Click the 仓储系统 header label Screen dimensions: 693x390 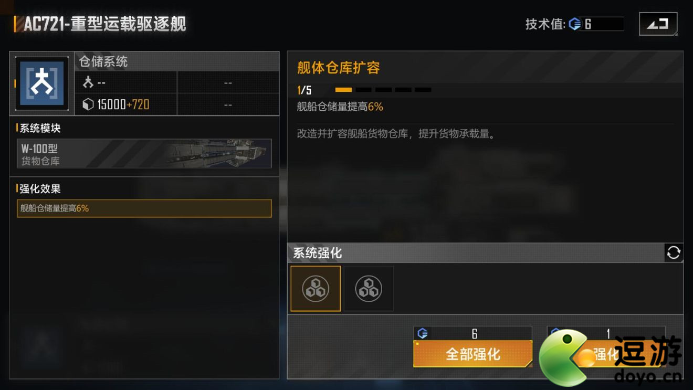tap(103, 61)
